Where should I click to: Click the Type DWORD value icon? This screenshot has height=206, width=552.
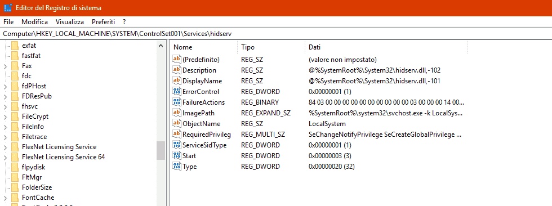(177, 166)
